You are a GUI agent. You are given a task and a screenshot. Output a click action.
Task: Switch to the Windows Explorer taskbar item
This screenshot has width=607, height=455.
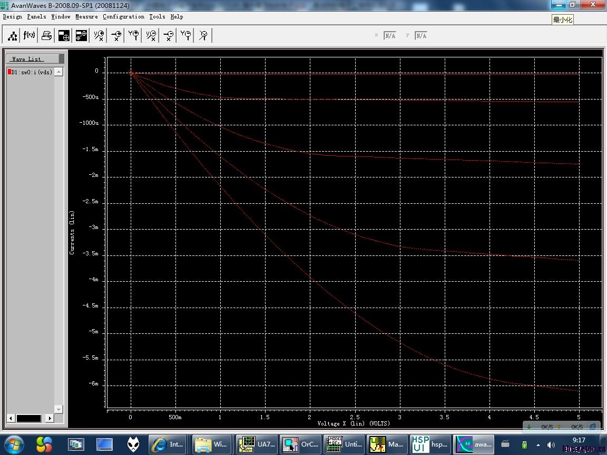(x=211, y=444)
